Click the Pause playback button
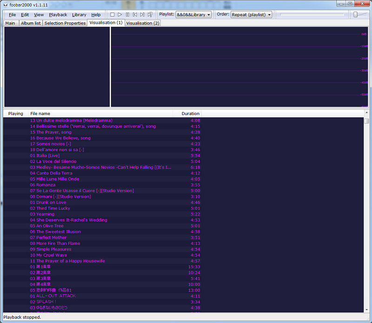Viewport: 372px width, 323px height. click(127, 15)
